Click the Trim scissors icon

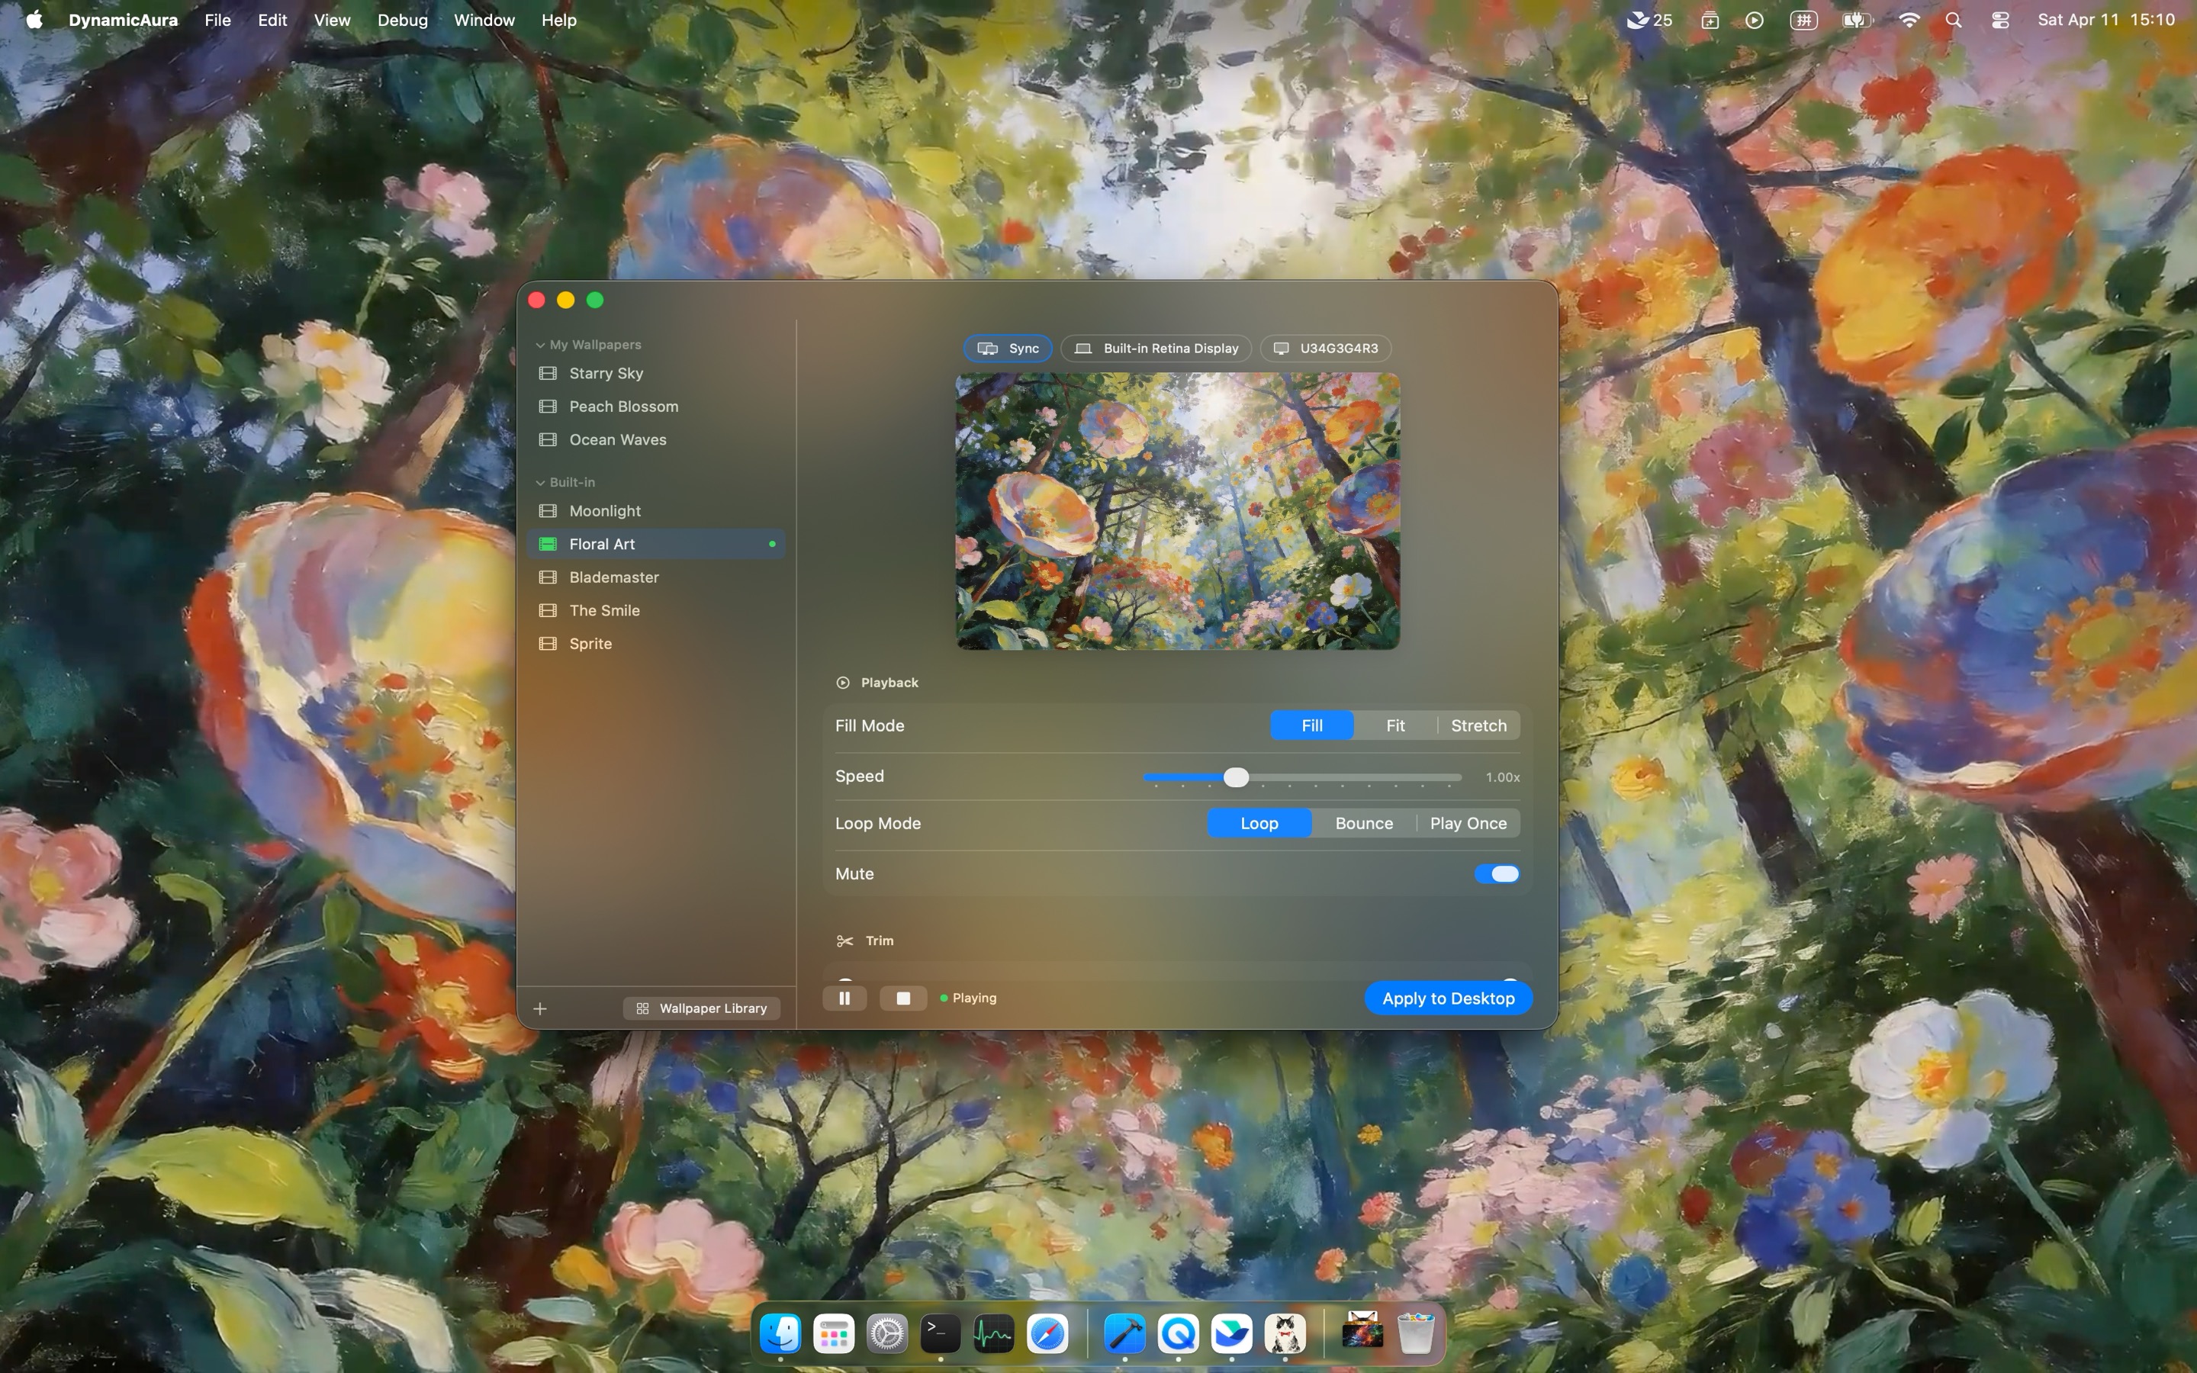tap(844, 941)
